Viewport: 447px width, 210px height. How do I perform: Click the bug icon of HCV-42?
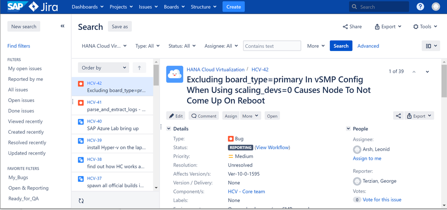(x=81, y=84)
